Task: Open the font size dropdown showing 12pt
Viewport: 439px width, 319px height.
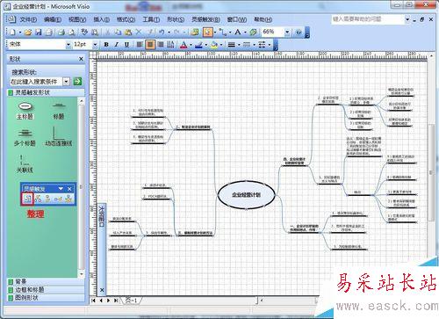Action: click(95, 45)
